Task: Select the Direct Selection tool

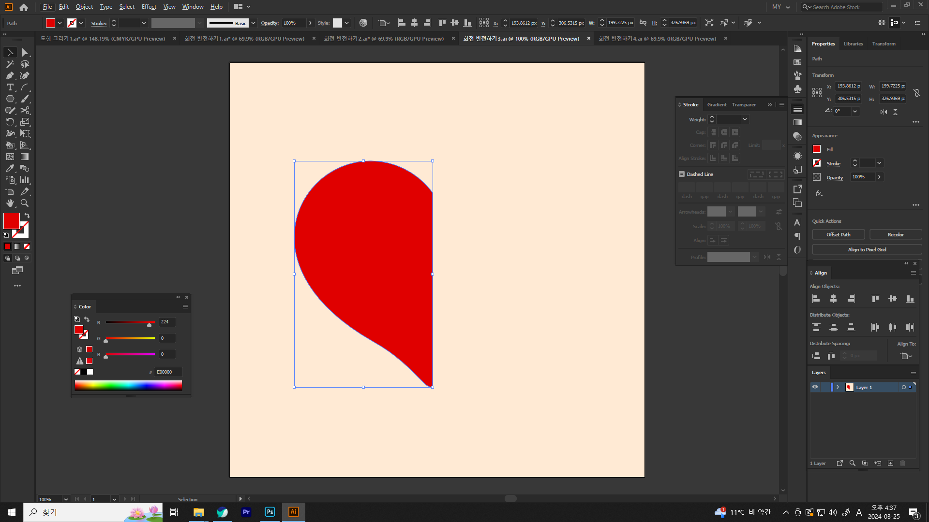Action: (25, 52)
